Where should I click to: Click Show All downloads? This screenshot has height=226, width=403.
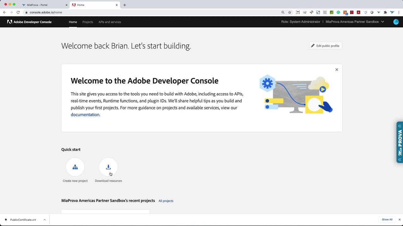(x=387, y=219)
